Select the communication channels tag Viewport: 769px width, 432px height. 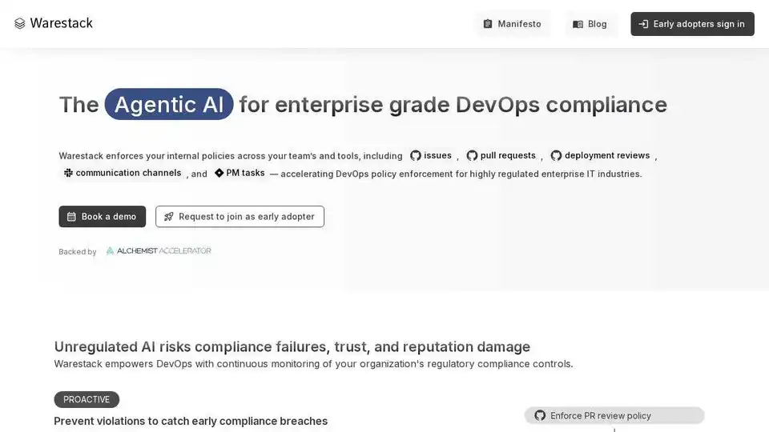tap(122, 173)
